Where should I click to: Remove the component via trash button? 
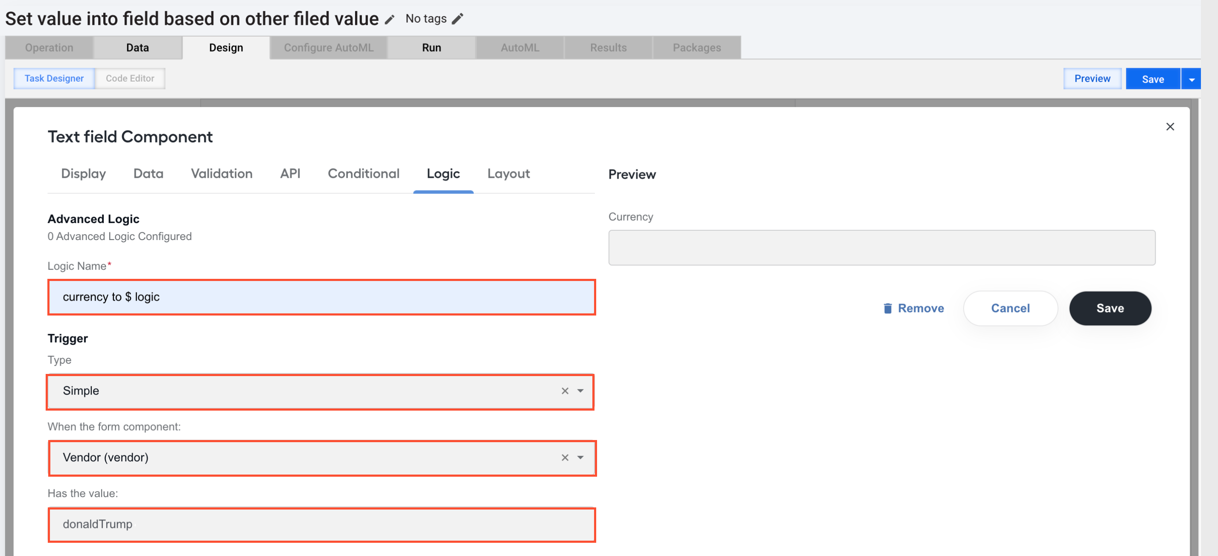(913, 308)
